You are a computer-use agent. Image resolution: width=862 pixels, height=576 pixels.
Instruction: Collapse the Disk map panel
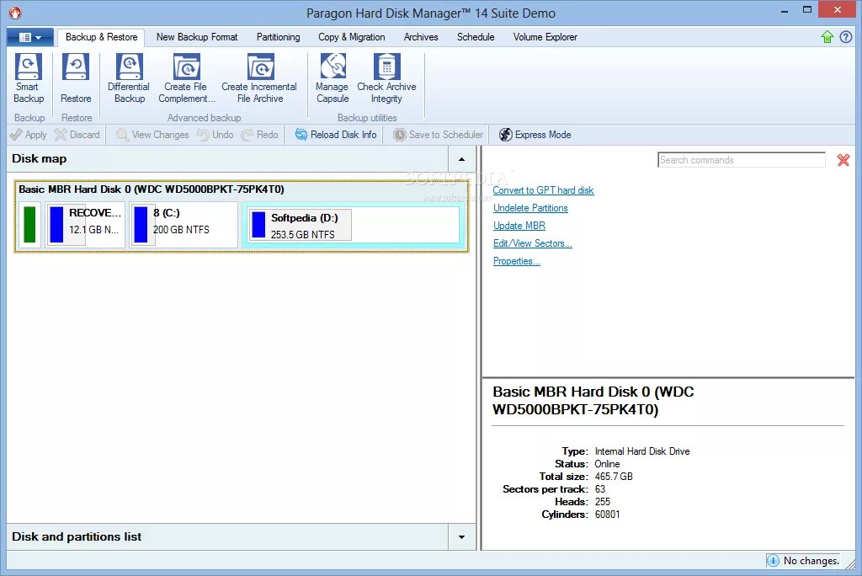(x=462, y=159)
